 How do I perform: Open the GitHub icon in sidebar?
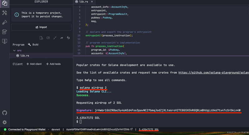click(5, 113)
